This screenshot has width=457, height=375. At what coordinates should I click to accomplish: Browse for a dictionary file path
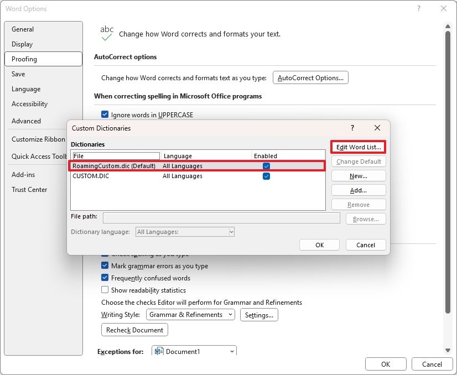point(365,218)
